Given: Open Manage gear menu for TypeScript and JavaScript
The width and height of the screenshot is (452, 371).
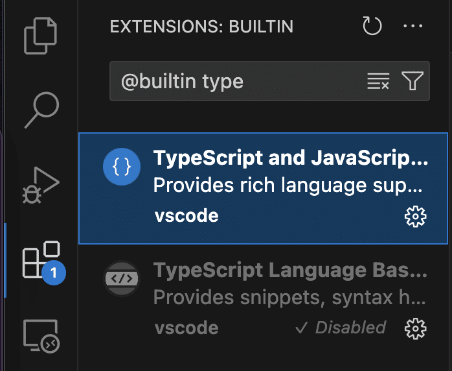Looking at the screenshot, I should tap(415, 217).
